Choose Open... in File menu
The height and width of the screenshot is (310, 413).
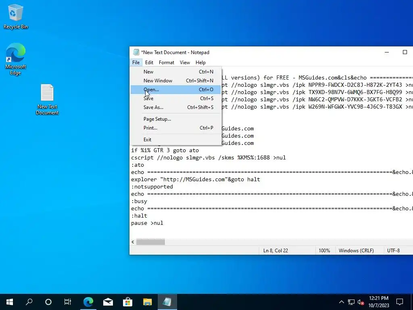coord(176,90)
